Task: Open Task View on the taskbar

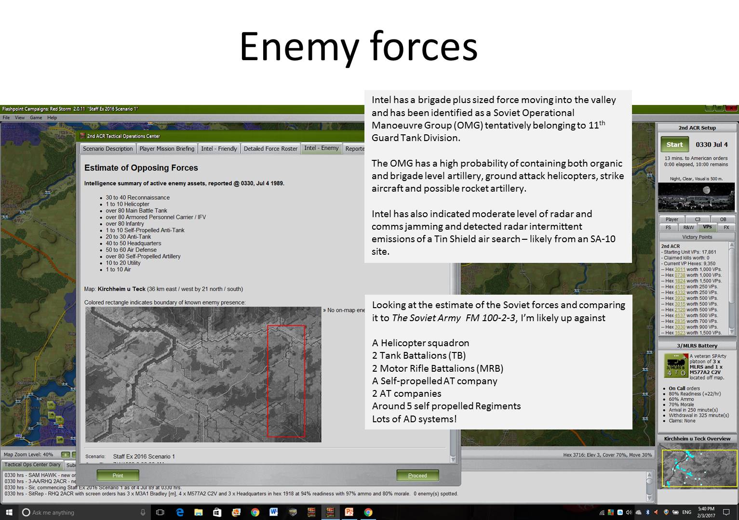Action: [x=160, y=512]
